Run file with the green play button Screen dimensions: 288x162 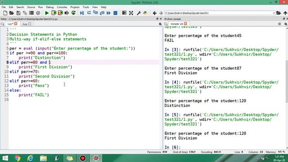click(47, 13)
